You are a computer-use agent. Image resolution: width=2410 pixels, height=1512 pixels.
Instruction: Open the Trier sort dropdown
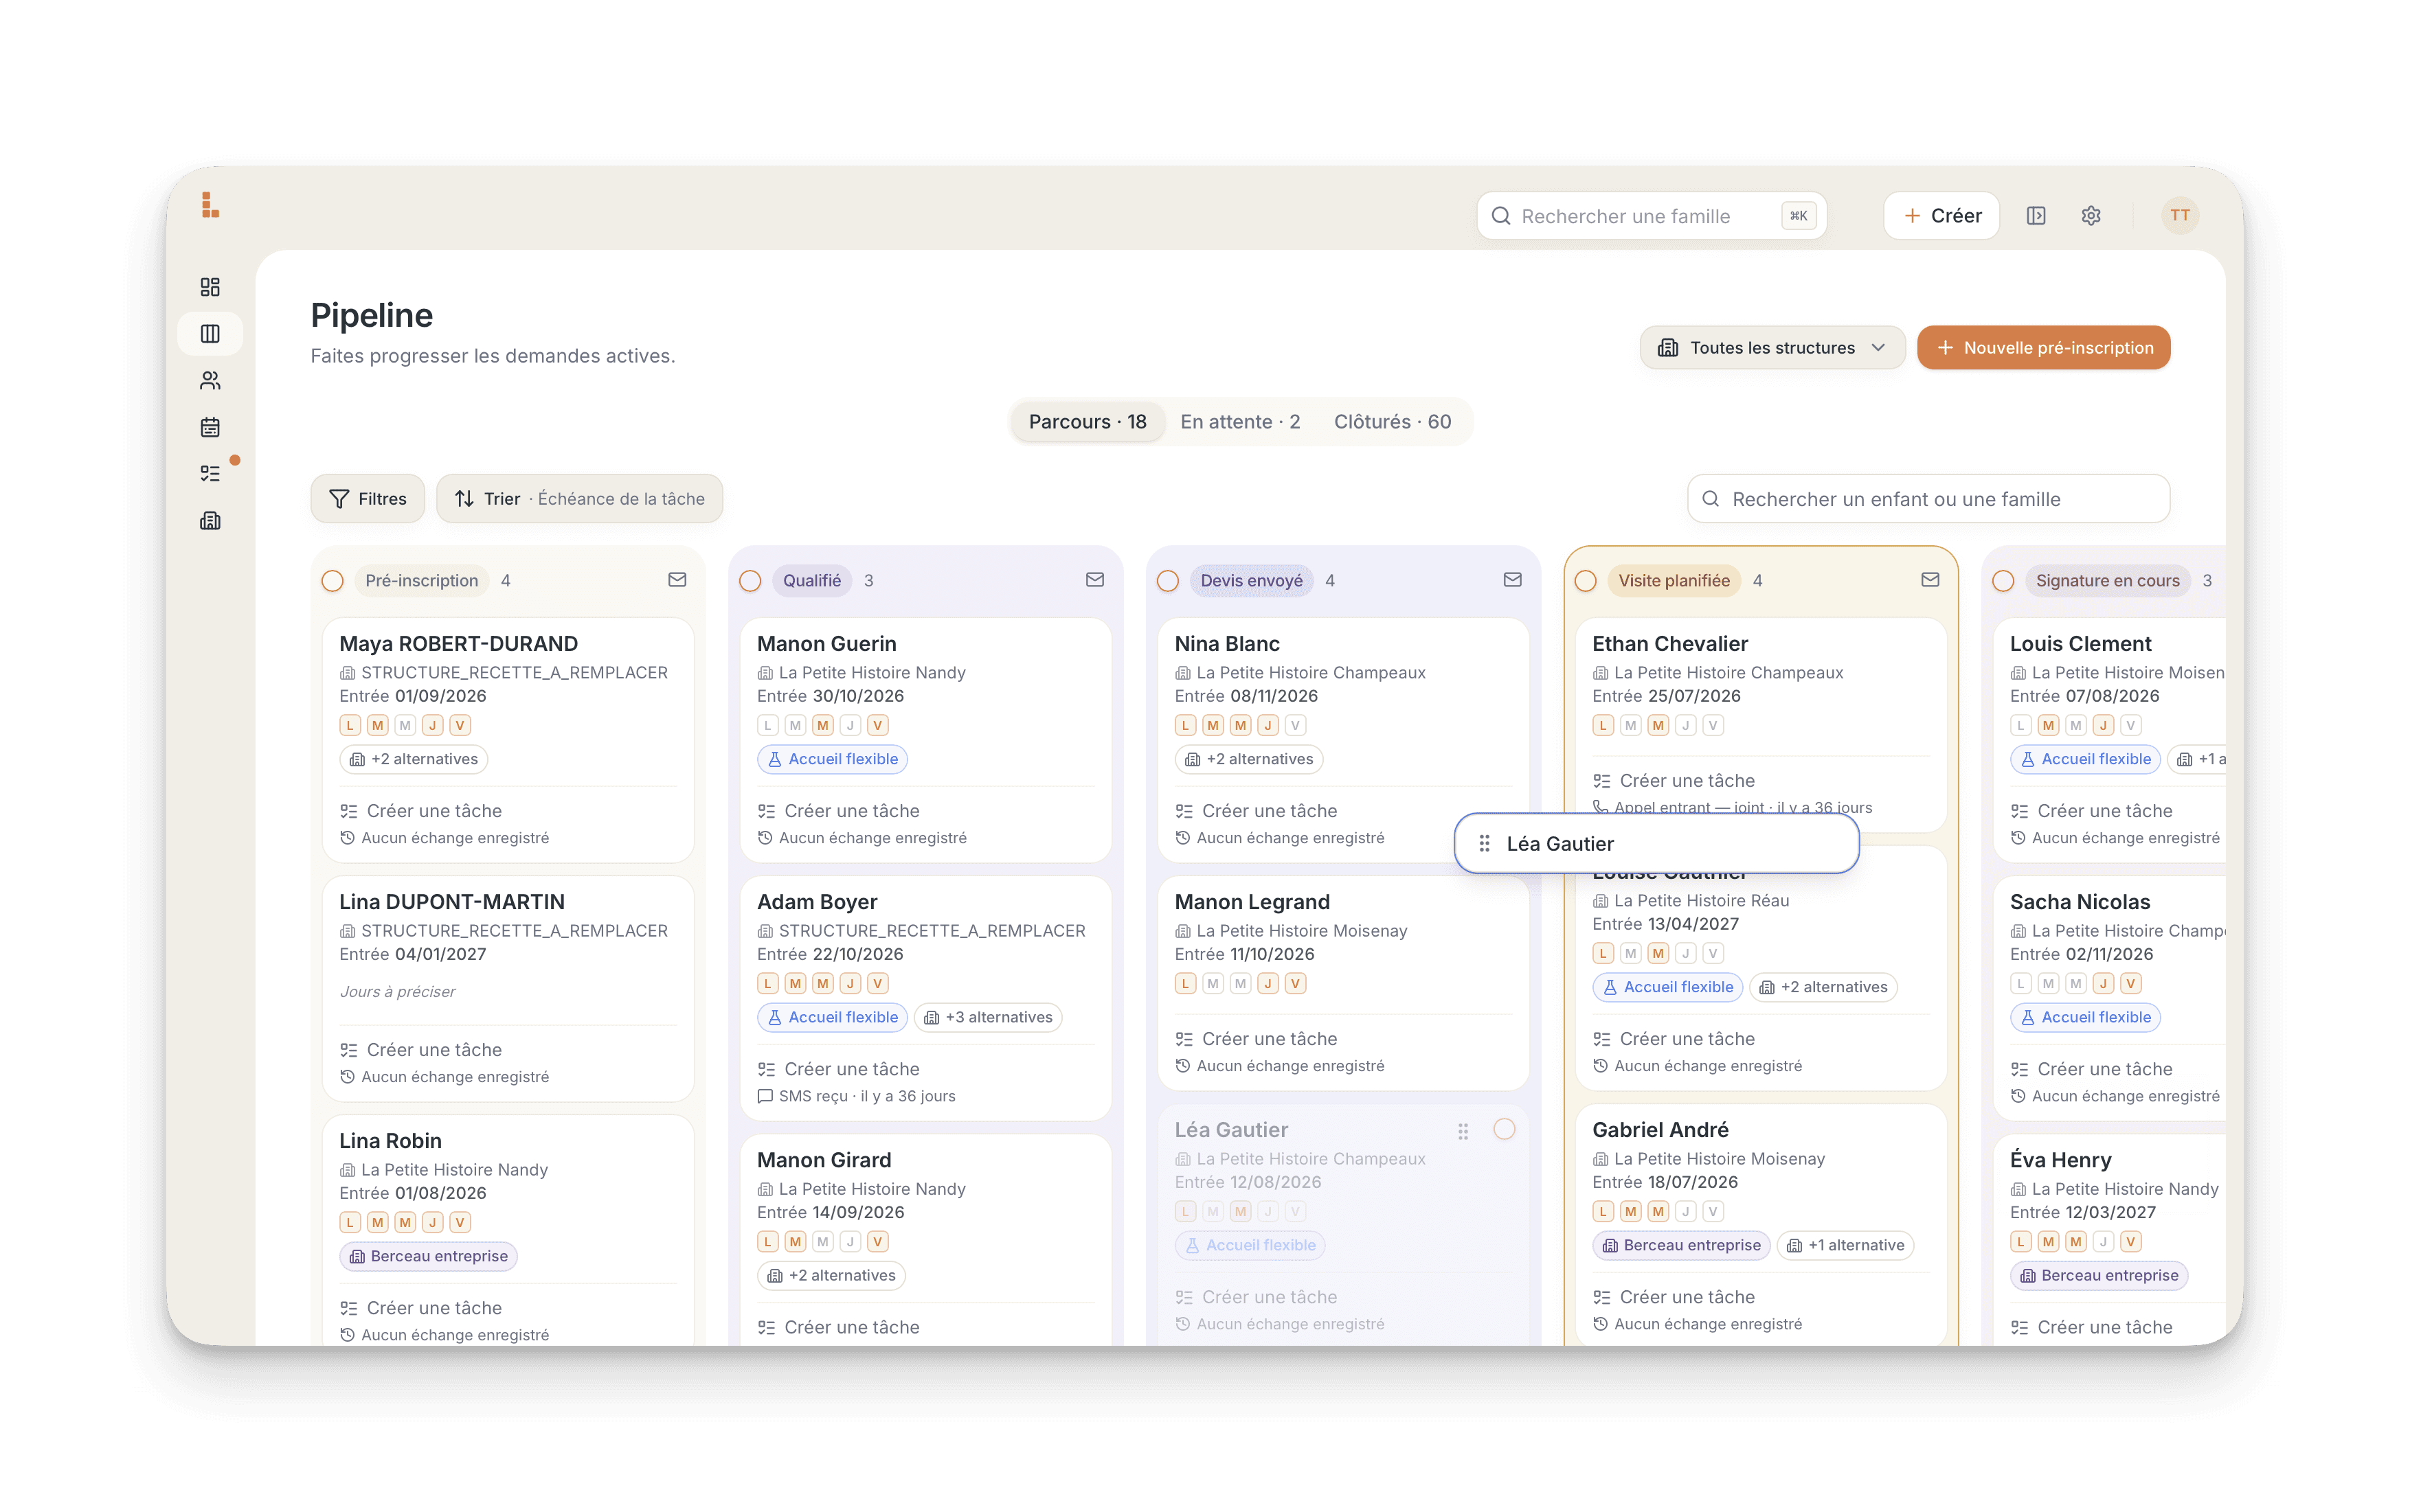(579, 499)
